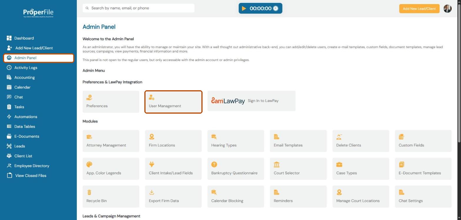The width and height of the screenshot is (461, 220).
Task: Open the Reminders tile
Action: (x=298, y=197)
